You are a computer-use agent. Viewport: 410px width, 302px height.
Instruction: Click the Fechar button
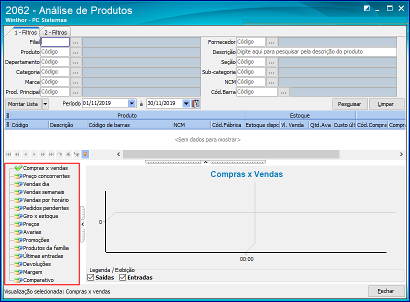point(386,291)
